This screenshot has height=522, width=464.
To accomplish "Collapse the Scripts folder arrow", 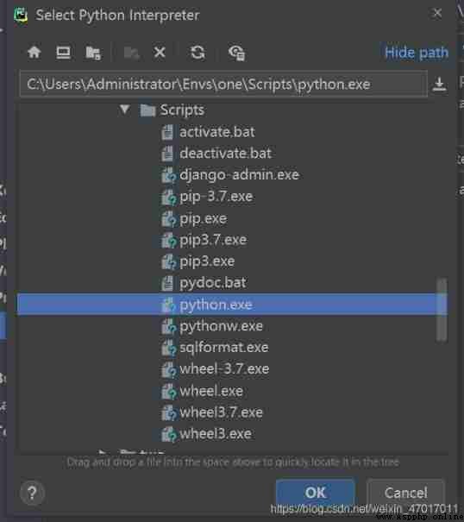I will click(x=125, y=110).
